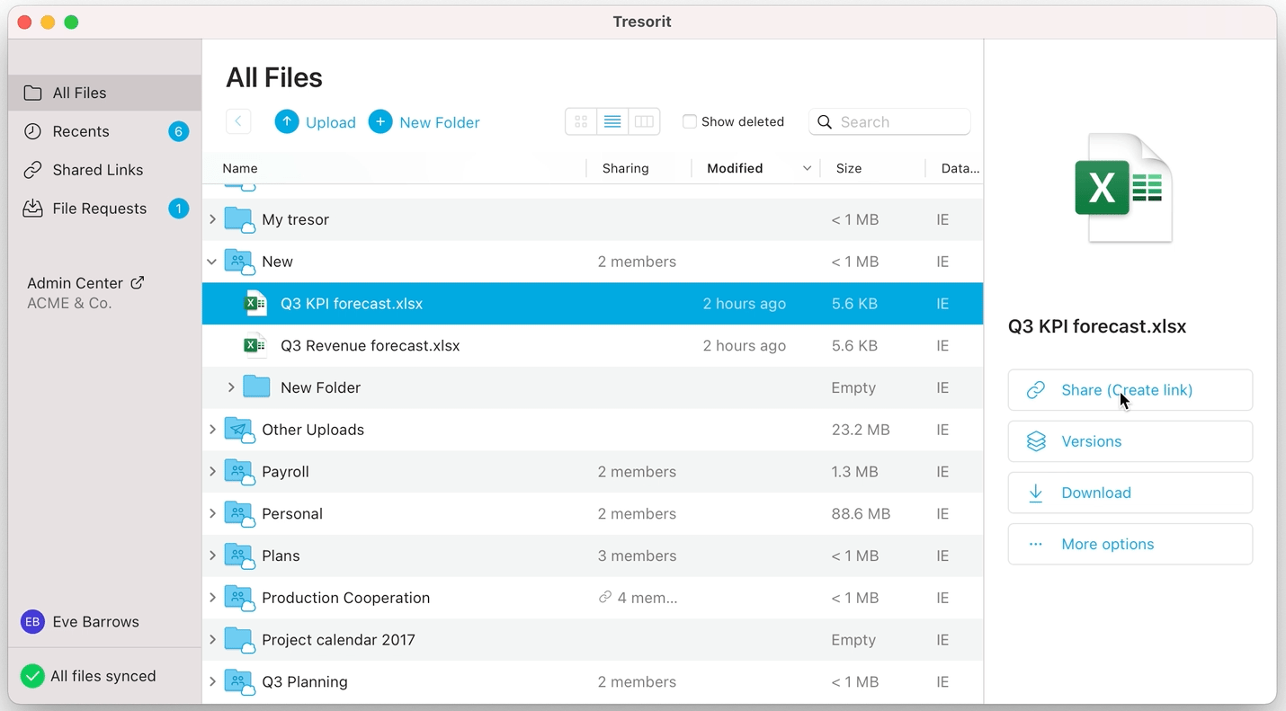Viewport: 1286px width, 711px height.
Task: Download the selected file
Action: pos(1130,493)
